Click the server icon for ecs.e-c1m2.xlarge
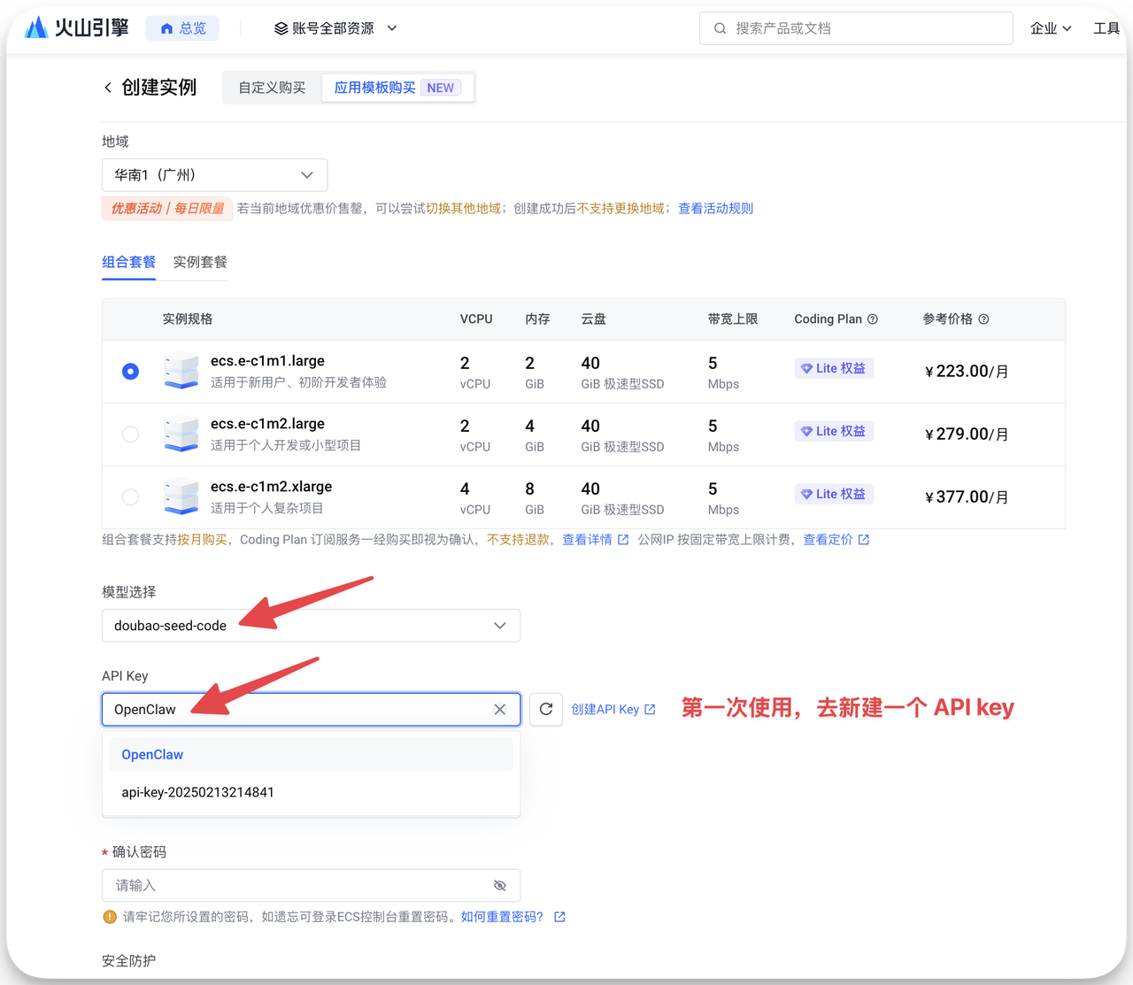The image size is (1133, 985). (181, 496)
